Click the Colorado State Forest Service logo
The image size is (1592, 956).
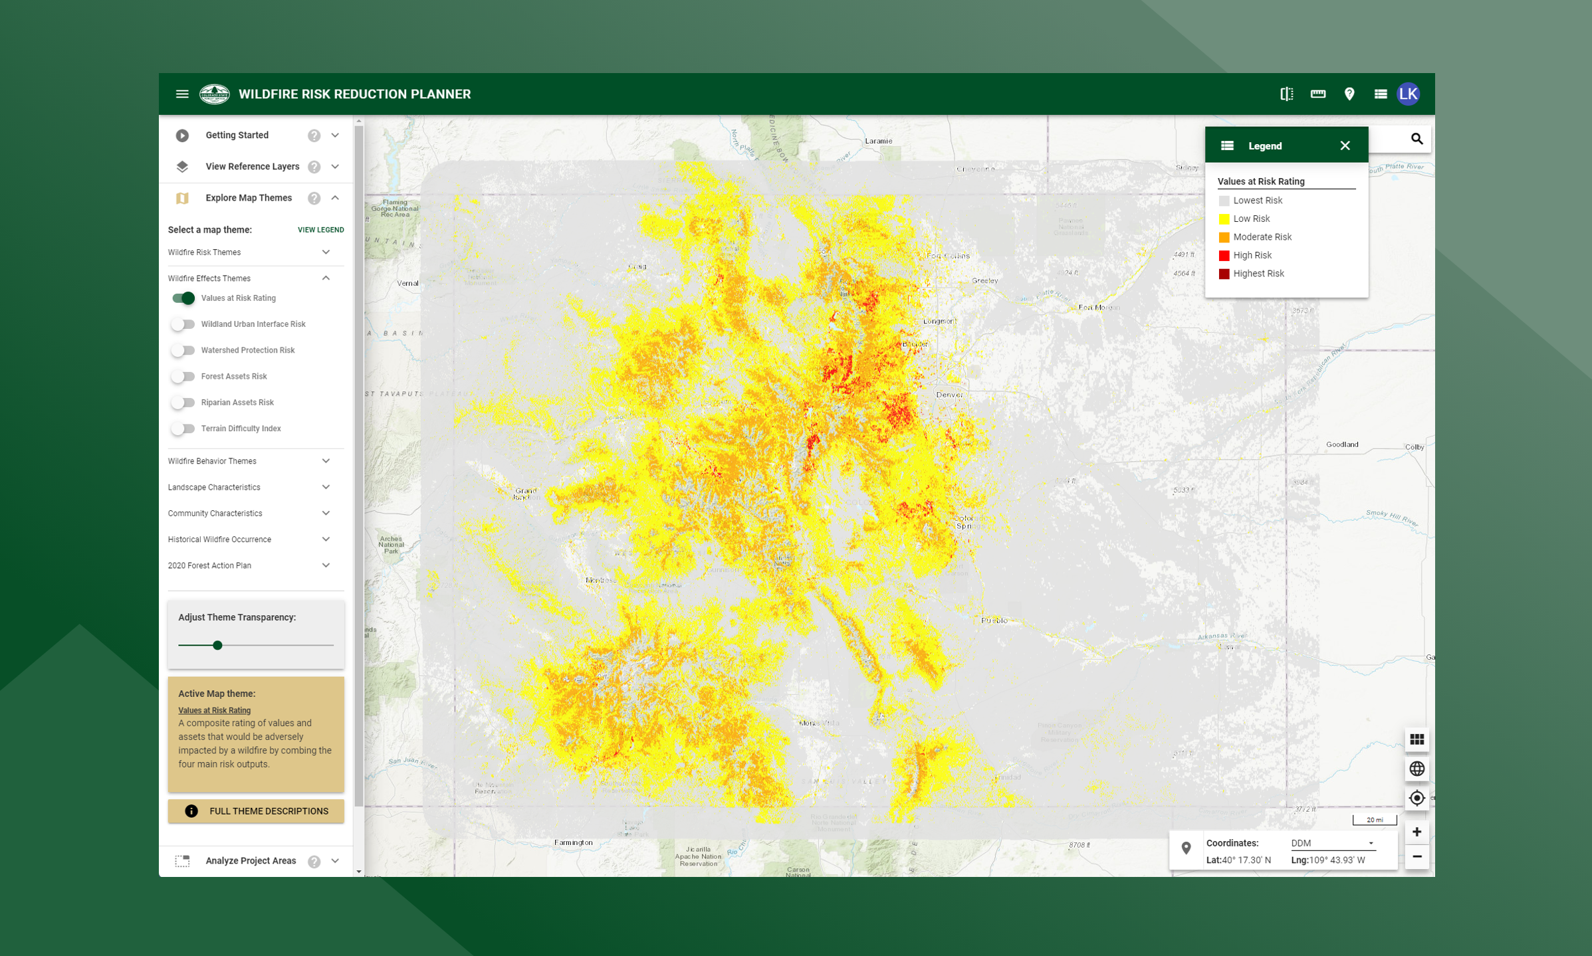[215, 94]
